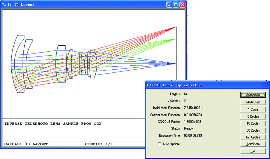Click the Status value Ready
The height and width of the screenshot is (159, 270).
click(x=188, y=129)
